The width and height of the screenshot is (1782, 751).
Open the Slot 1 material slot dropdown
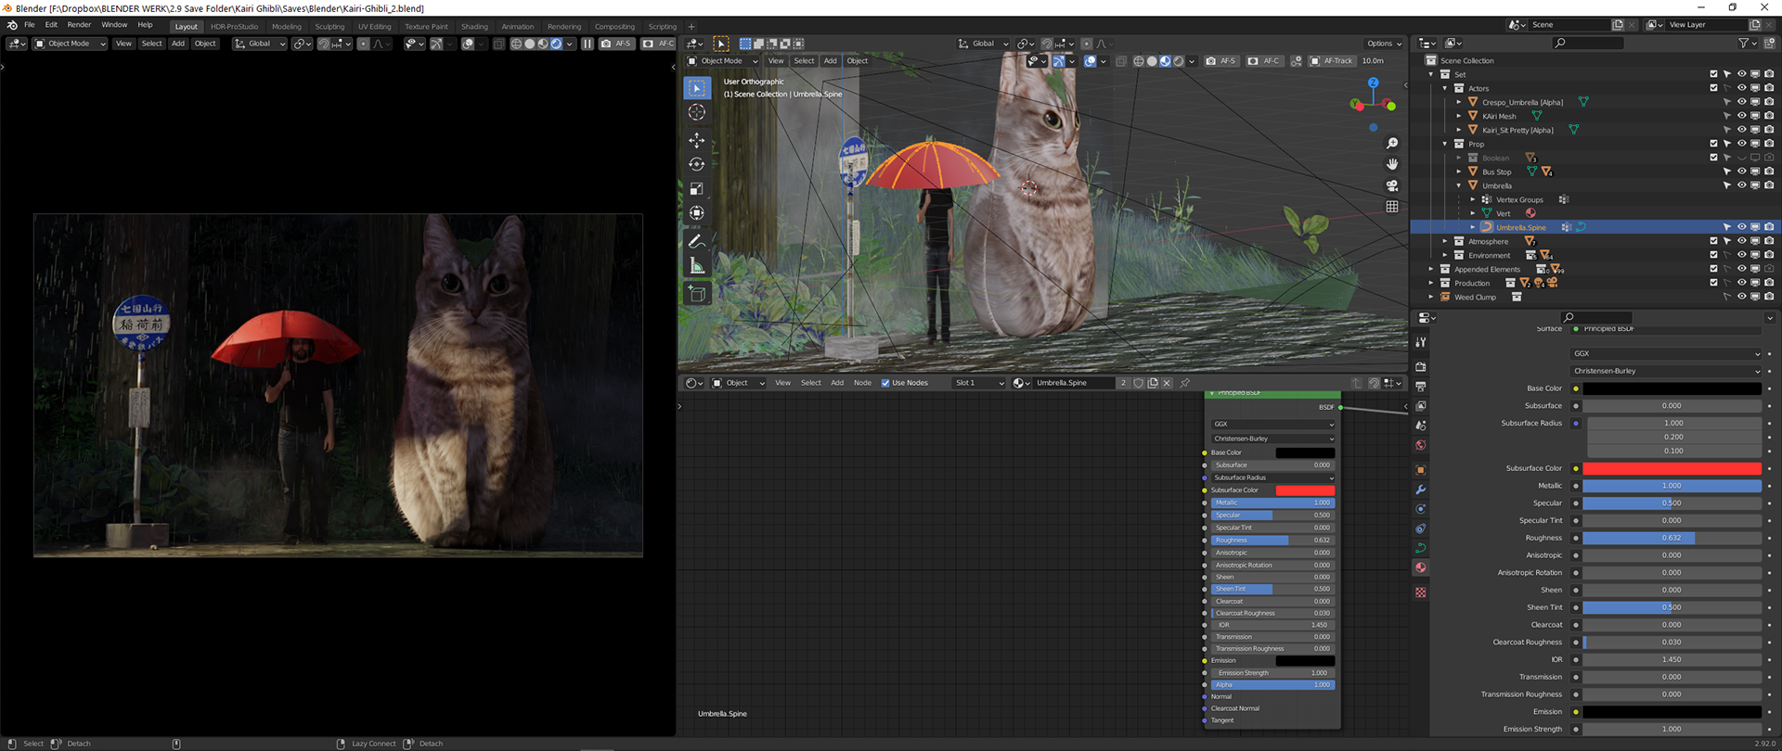[980, 383]
